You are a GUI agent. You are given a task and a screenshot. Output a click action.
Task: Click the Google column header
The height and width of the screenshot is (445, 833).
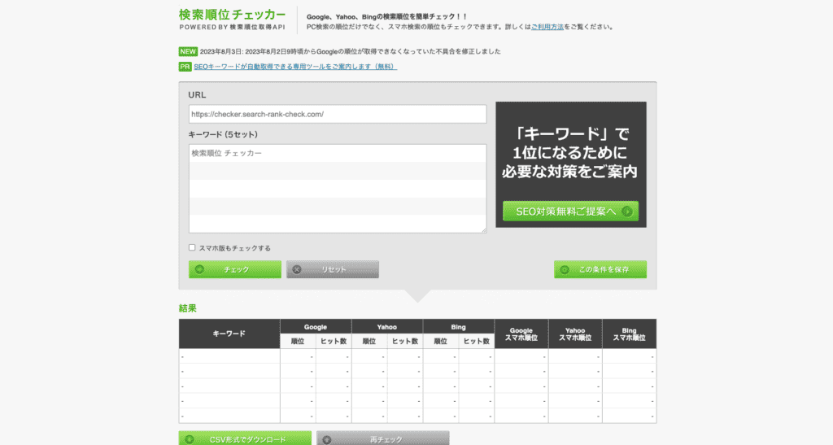click(316, 326)
